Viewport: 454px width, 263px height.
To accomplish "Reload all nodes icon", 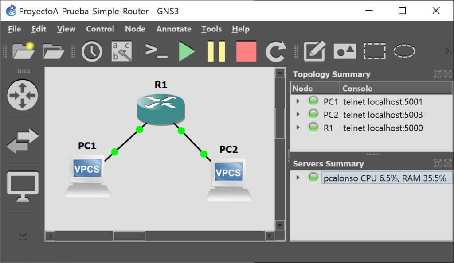I will point(276,51).
